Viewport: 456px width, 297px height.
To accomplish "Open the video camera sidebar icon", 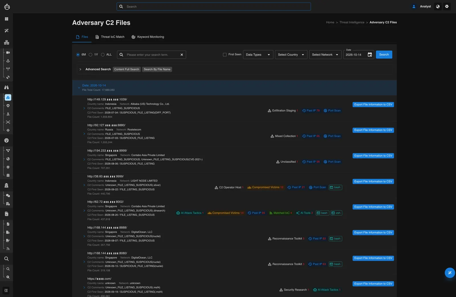I will pos(8,52).
